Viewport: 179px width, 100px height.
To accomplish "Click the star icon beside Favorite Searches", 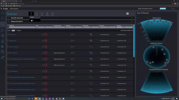I will pyautogui.click(x=9, y=18).
